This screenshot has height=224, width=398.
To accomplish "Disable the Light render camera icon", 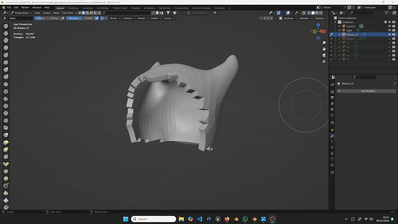I will 394,30.
